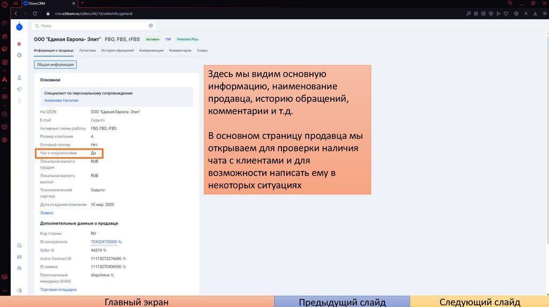Copy the ID контрагента value with copy icon
The height and width of the screenshot is (307, 549).
[120, 242]
